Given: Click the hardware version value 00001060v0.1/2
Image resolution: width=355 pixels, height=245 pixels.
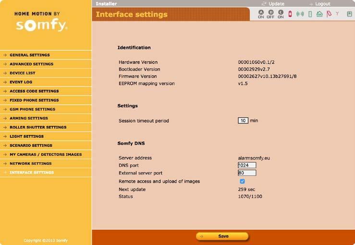Looking at the screenshot, I should coord(256,62).
